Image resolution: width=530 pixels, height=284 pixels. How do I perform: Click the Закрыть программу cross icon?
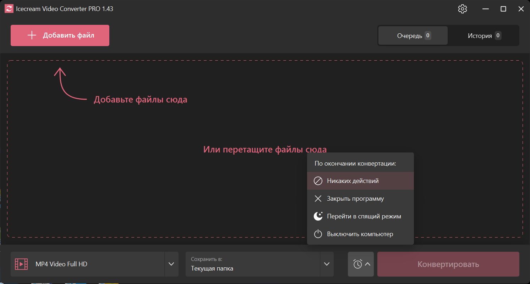[x=318, y=199]
